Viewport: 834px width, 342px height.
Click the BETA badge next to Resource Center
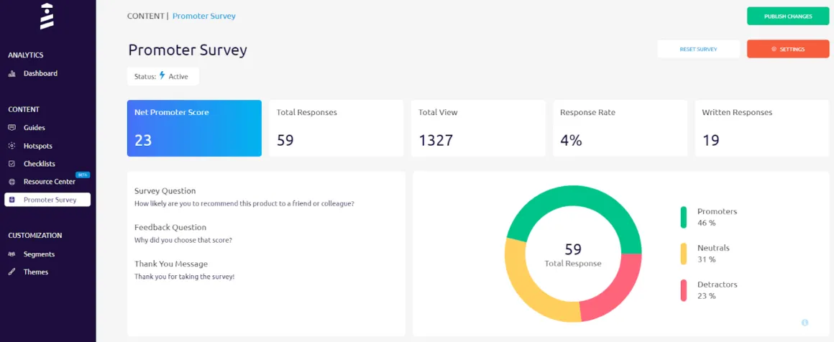tap(83, 175)
